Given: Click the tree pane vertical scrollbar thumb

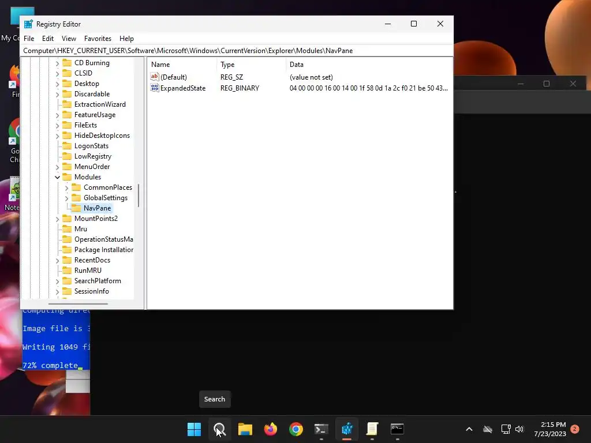Looking at the screenshot, I should (139, 195).
